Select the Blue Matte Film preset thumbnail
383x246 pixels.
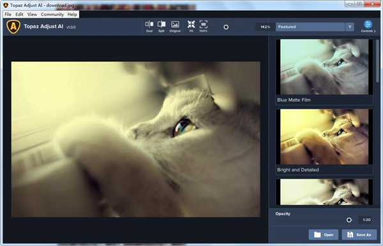click(324, 66)
